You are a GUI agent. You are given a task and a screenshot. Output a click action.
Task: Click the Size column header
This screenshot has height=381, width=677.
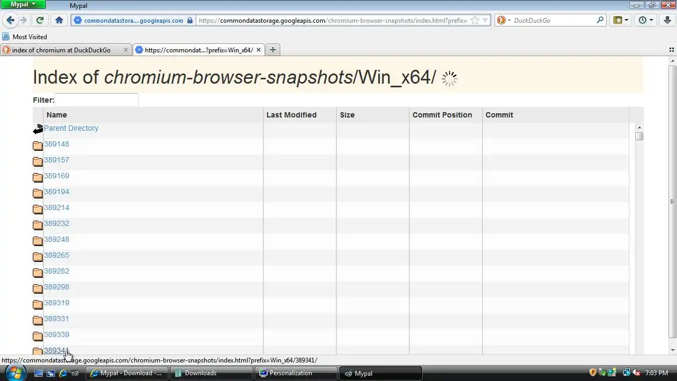[x=373, y=115]
